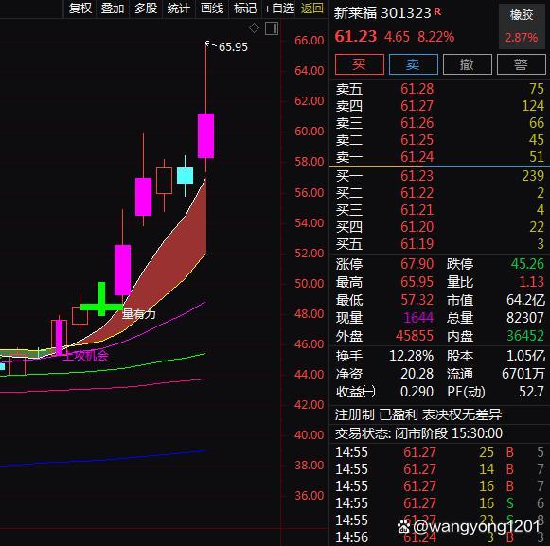Click the diamond marker icon above chart
Screen dimensions: 550x546
coord(254,27)
